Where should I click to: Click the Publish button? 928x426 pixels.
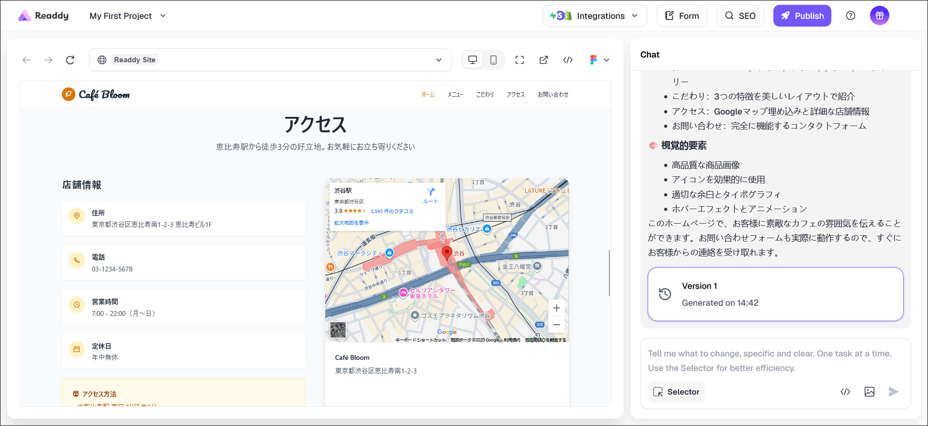click(x=802, y=16)
